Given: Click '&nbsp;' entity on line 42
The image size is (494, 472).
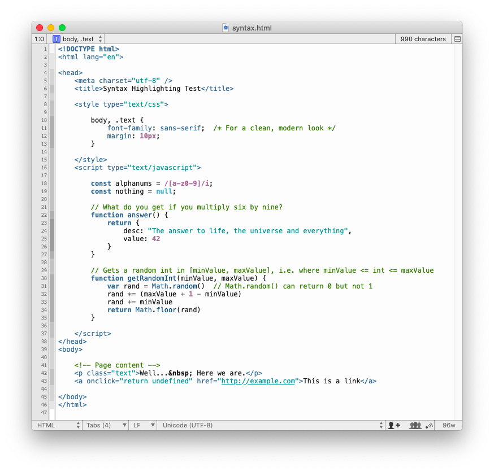Looking at the screenshot, I should click(180, 373).
